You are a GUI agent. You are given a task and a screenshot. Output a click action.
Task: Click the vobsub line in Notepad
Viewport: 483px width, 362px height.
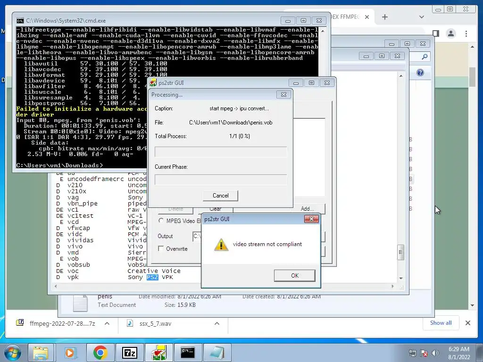(102, 265)
